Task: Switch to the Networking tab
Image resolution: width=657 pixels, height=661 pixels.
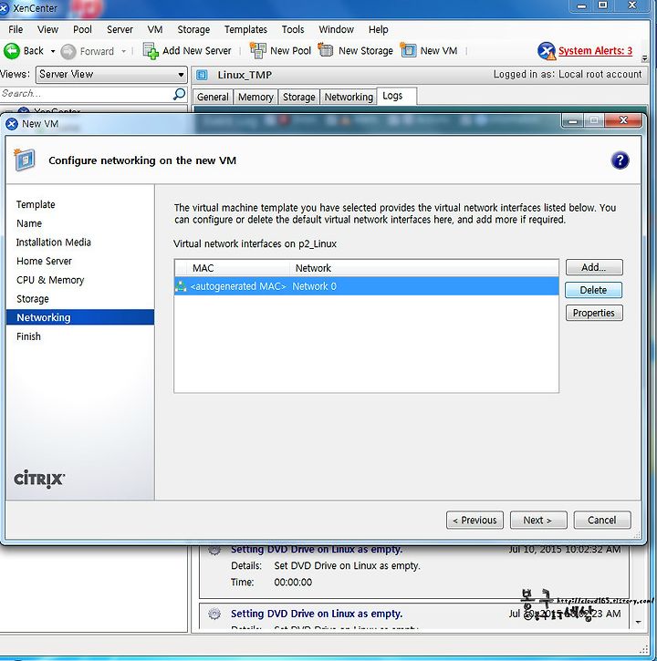Action: pyautogui.click(x=349, y=97)
